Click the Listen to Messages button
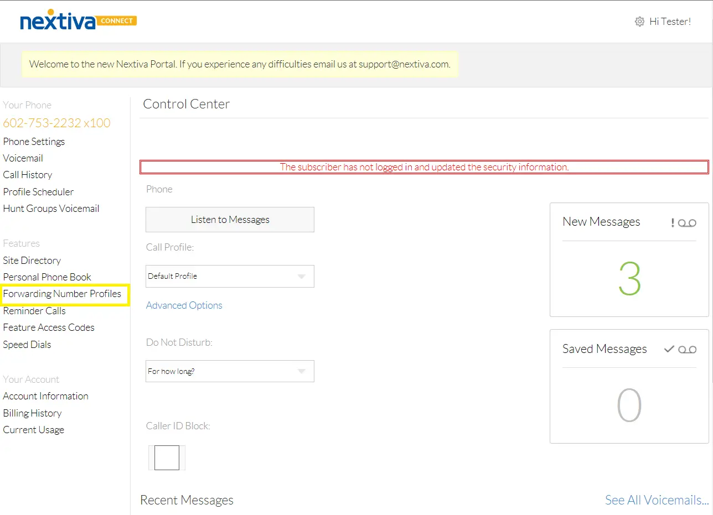The image size is (713, 515). 229,219
